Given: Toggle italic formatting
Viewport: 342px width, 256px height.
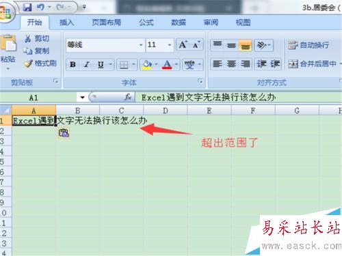Looking at the screenshot, I should 87,65.
